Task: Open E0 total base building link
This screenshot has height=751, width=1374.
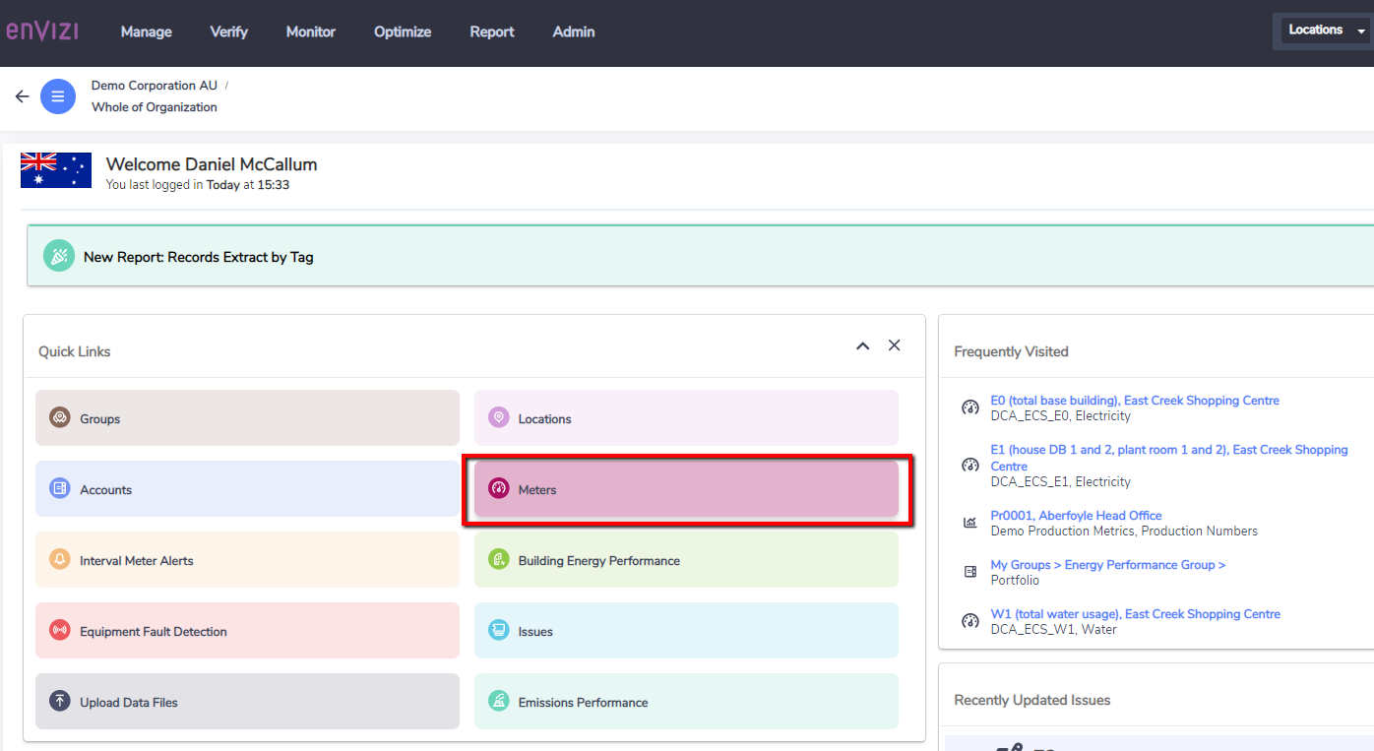Action: (1135, 401)
